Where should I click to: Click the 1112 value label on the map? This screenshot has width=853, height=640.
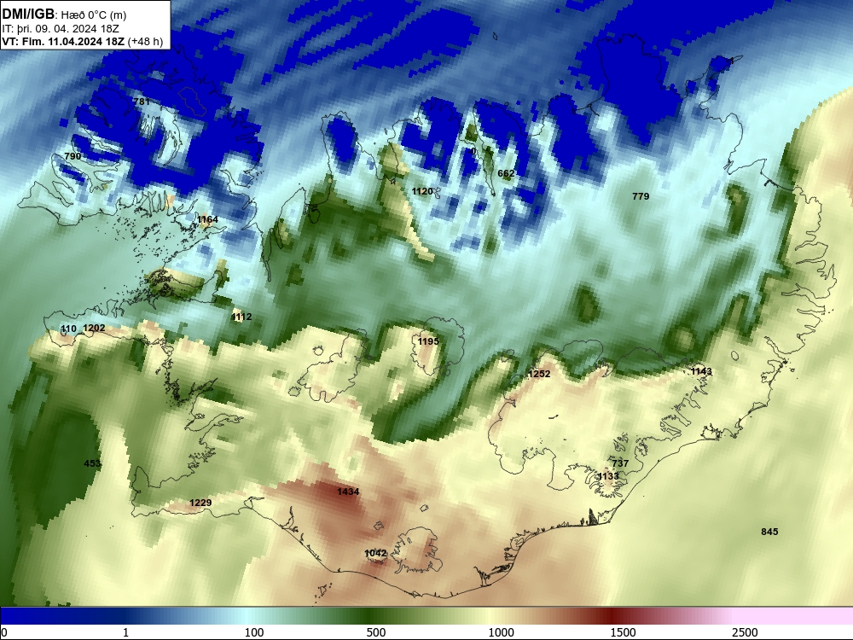coord(241,317)
